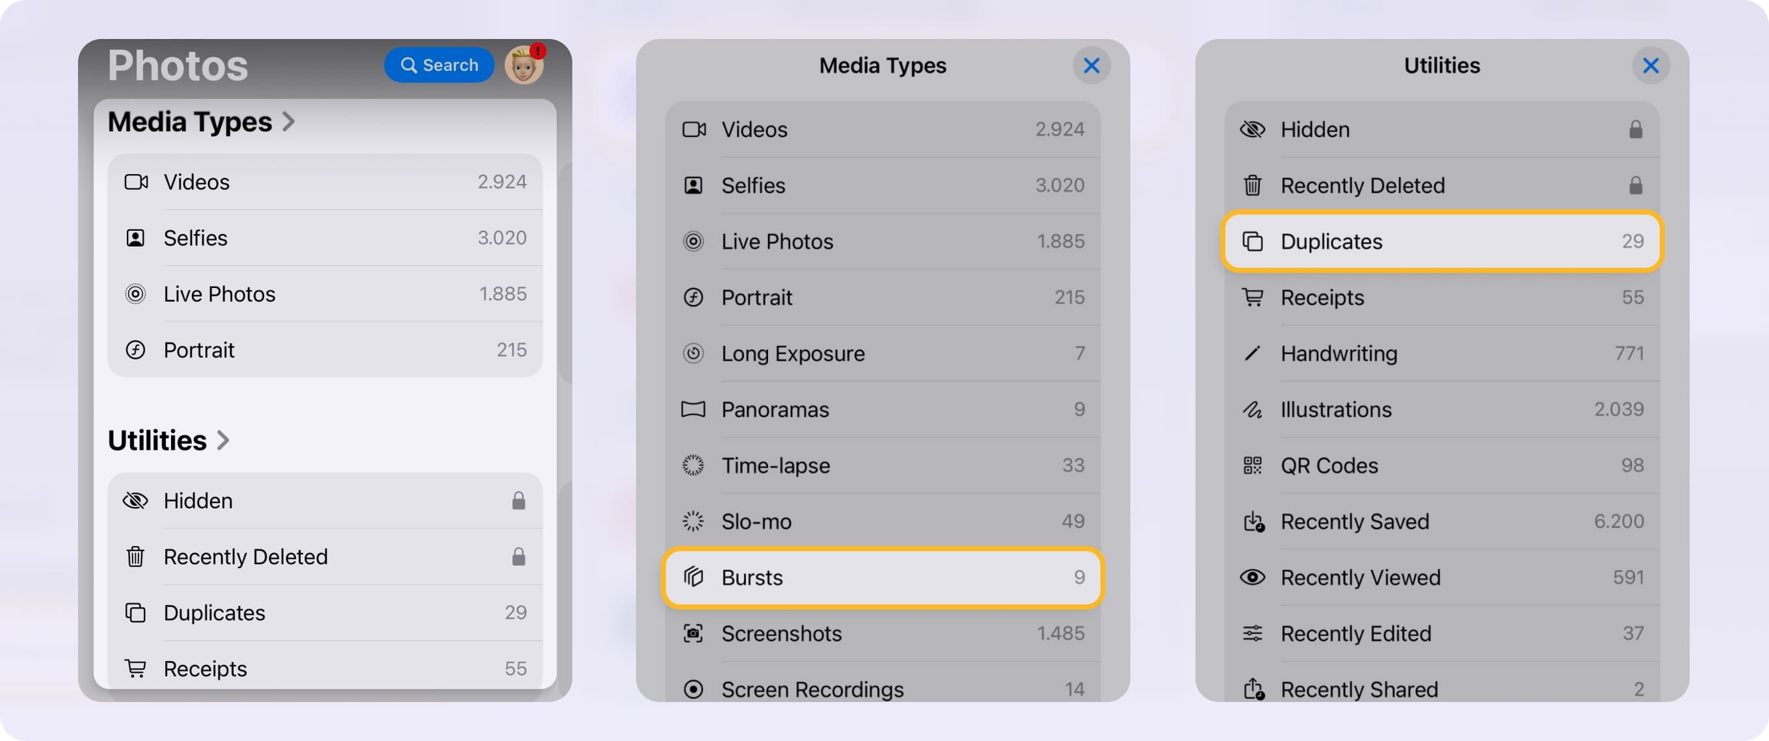Tap the Handwriting pen icon
1769x741 pixels.
click(x=1253, y=354)
